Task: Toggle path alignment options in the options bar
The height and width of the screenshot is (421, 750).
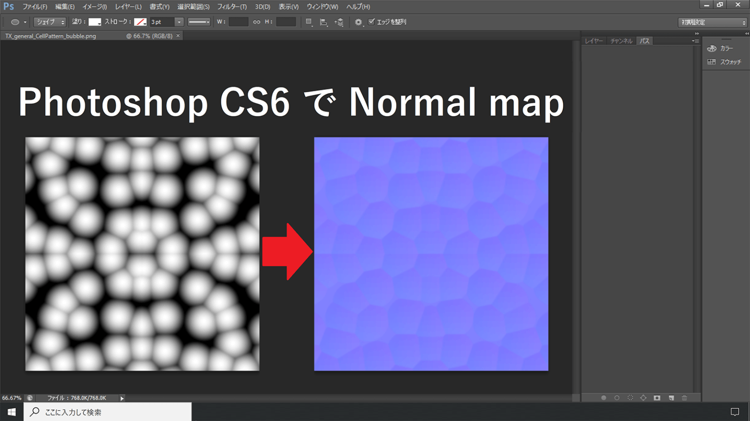Action: point(323,22)
